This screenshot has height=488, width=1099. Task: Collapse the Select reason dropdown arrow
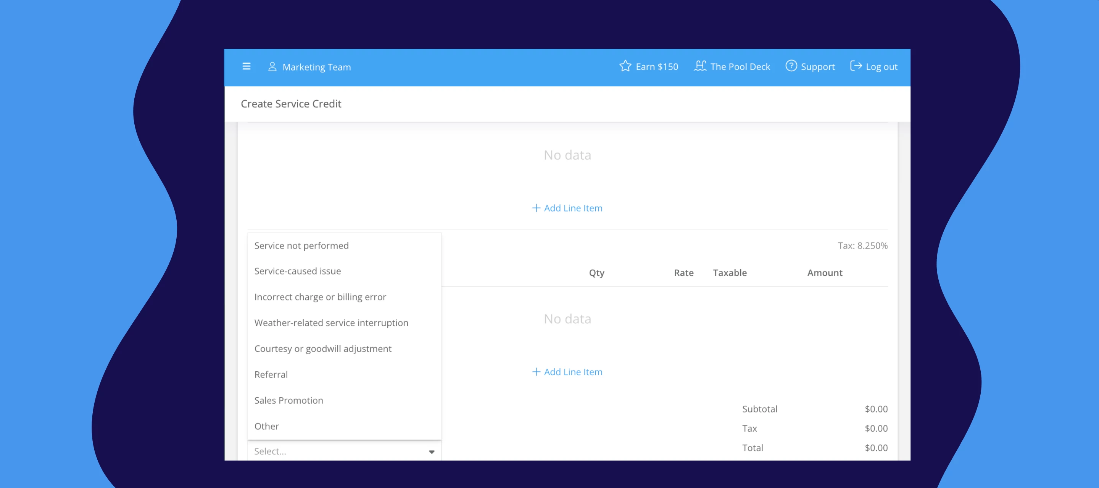point(431,452)
